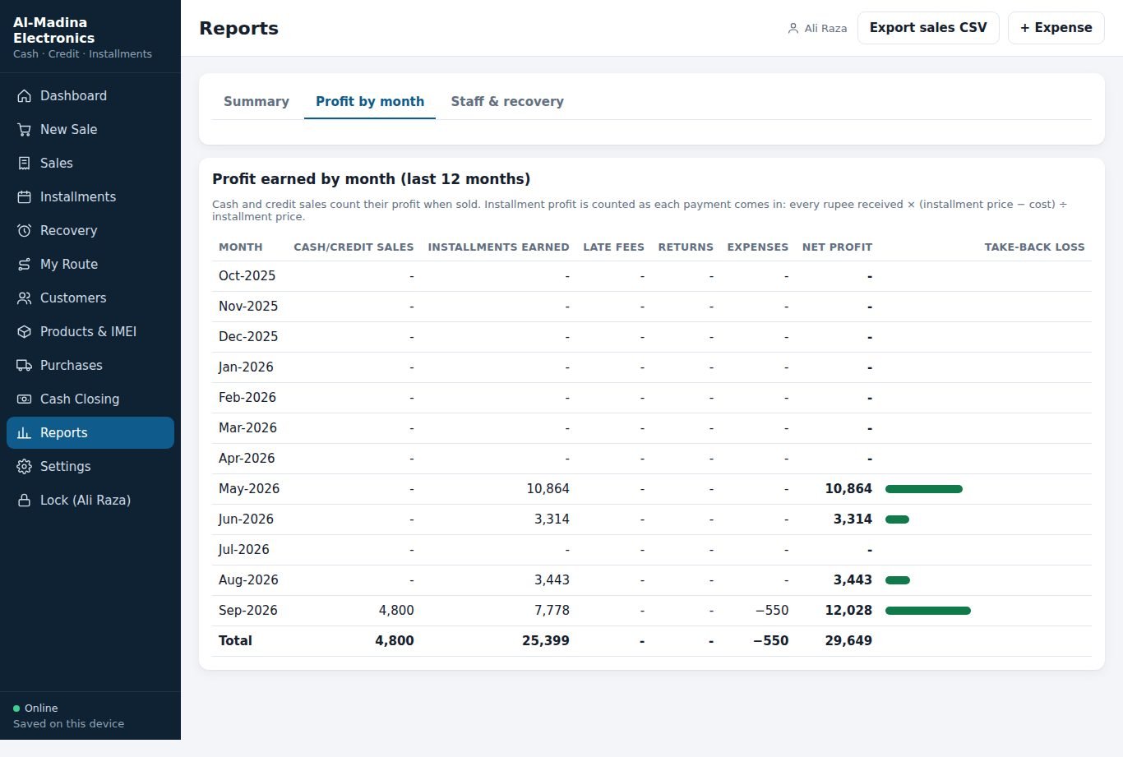Click the MONTH column header
This screenshot has width=1123, height=757.
241,247
